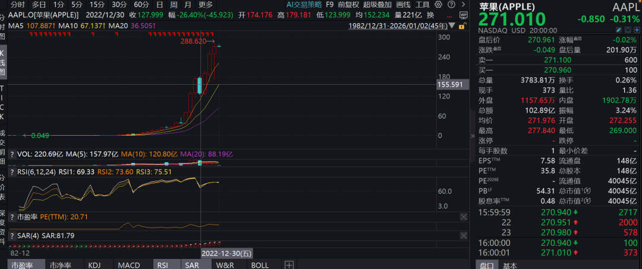Select the 60分 period
Screen dimensions: 642x269
coord(141,4)
